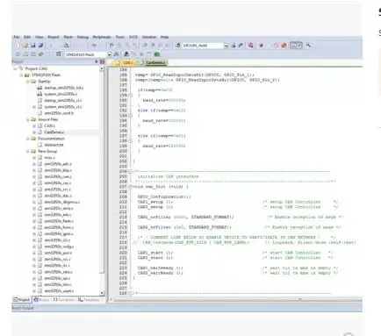The image size is (381, 336).
Task: Click the Save All toolbar icon
Action: [41, 46]
